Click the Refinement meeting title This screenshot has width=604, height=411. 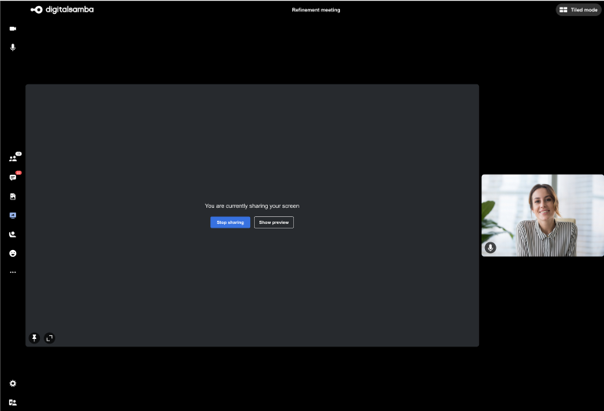315,10
